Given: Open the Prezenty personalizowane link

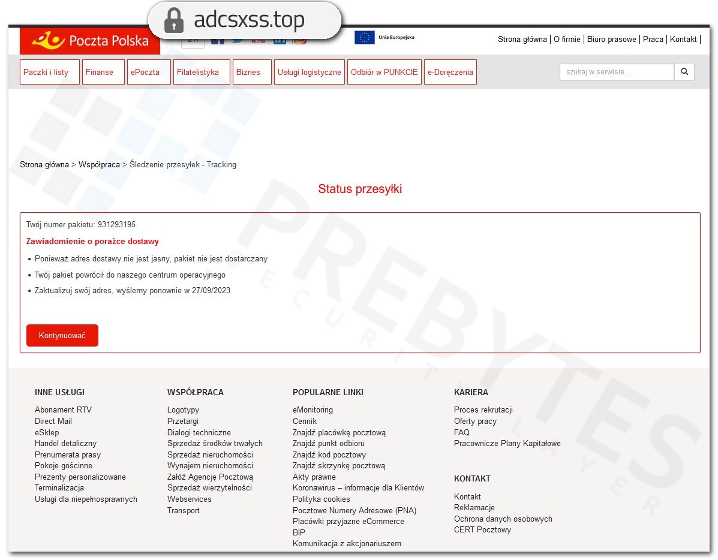Looking at the screenshot, I should 80,477.
